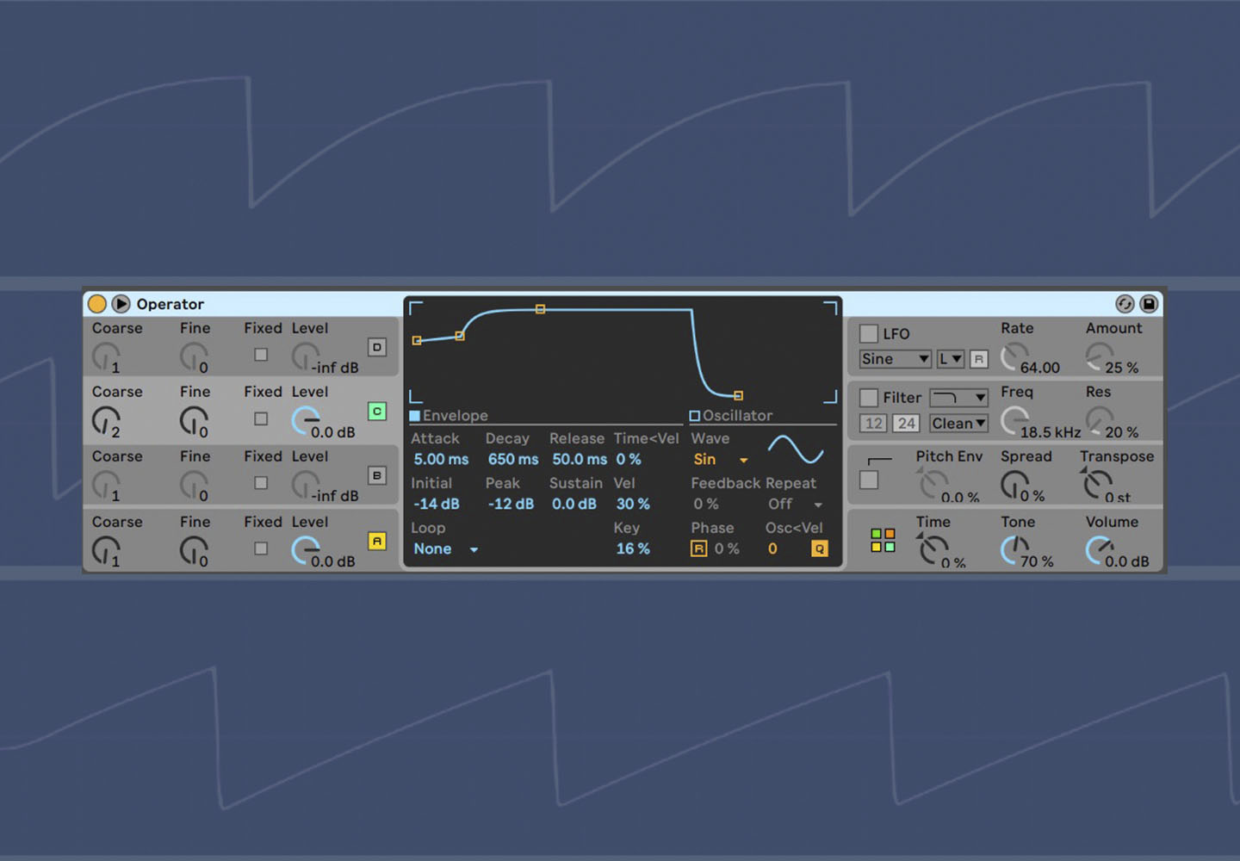Enable Fixed checkbox for oscillator A
Screen dimensions: 1240x861
pyautogui.click(x=261, y=548)
